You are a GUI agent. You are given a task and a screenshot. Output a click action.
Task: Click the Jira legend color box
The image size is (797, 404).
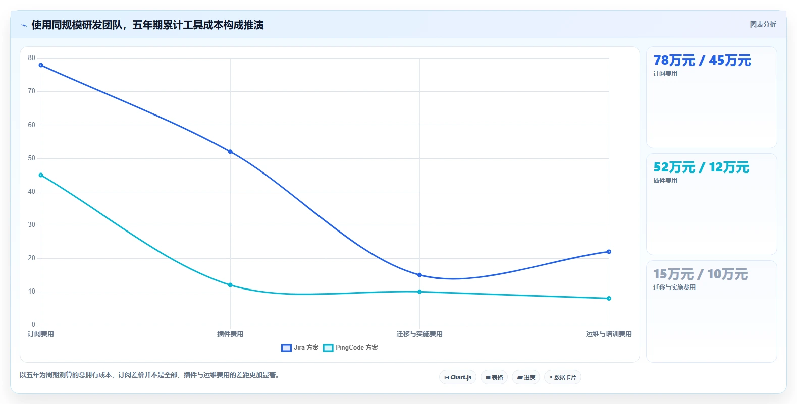pos(286,348)
